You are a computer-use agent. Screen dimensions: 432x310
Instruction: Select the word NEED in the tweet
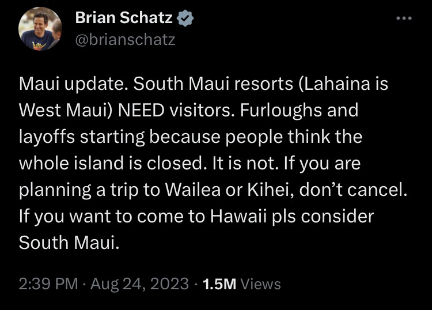coord(141,110)
